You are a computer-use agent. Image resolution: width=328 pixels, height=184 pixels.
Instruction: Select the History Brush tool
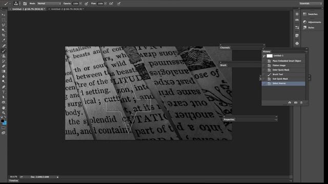4,61
